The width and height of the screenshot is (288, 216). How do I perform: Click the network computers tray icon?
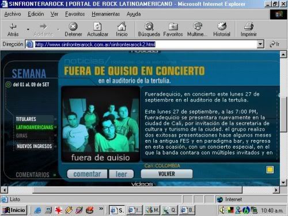click(x=255, y=210)
